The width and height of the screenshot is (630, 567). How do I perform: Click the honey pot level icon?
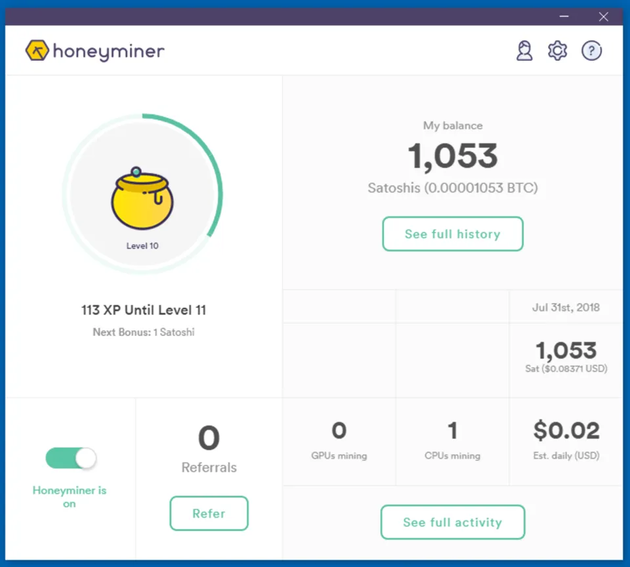point(142,198)
